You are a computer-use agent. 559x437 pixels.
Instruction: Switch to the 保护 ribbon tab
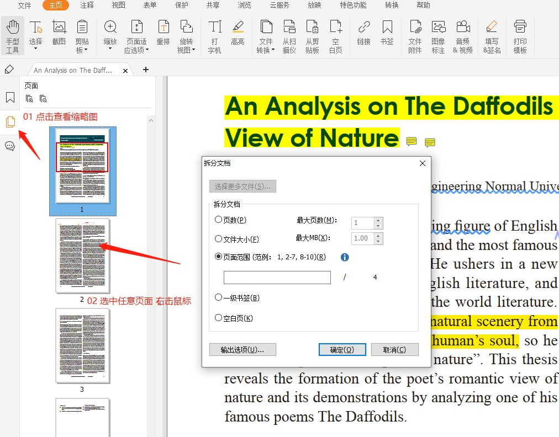click(181, 6)
